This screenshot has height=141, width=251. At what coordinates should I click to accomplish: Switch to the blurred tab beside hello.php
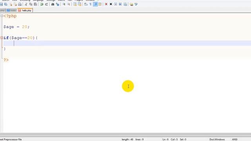(11, 11)
